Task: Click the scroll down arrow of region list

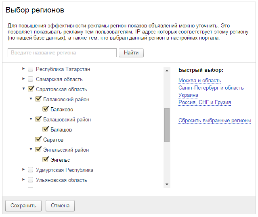Action: point(167,184)
